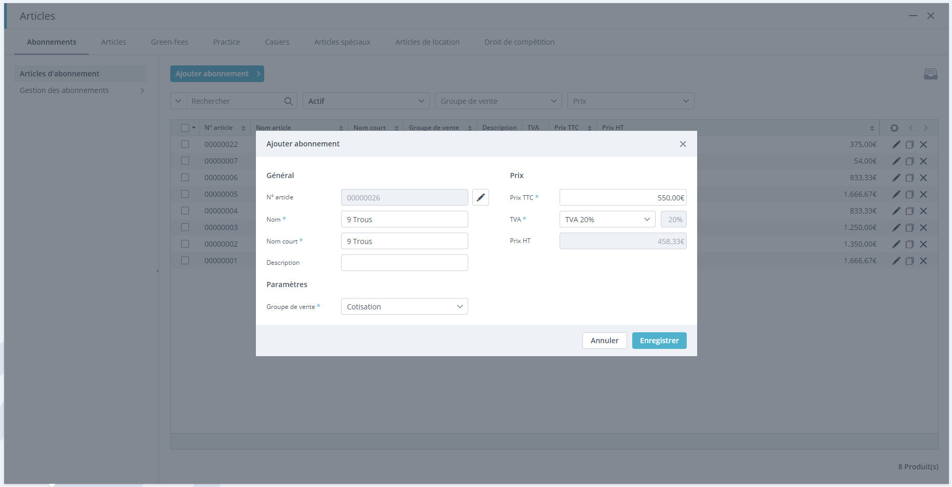Viewport: 952px width, 487px height.
Task: Edit article 00000002 with pencil icon
Action: click(x=896, y=244)
